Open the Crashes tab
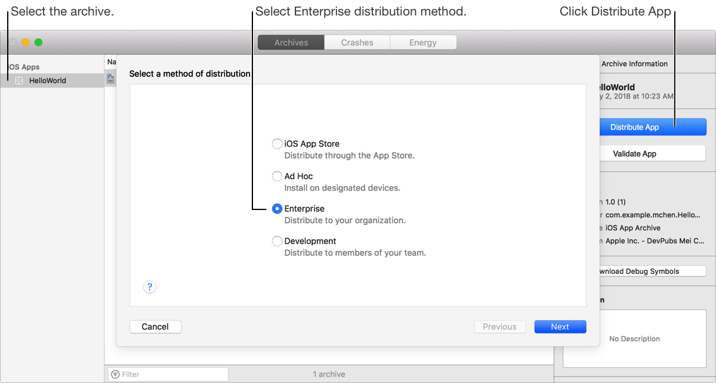This screenshot has width=716, height=383. coord(357,42)
